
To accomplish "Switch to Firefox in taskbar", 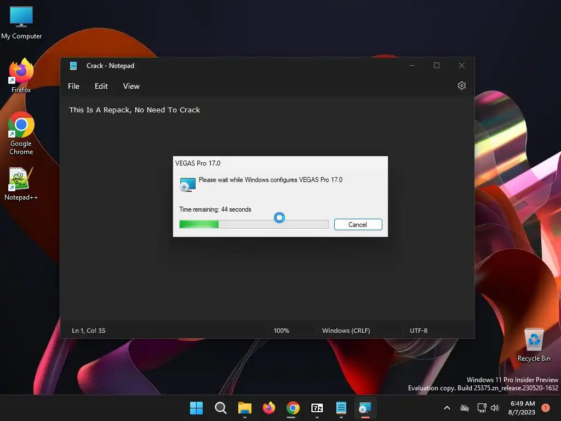I will [x=268, y=408].
